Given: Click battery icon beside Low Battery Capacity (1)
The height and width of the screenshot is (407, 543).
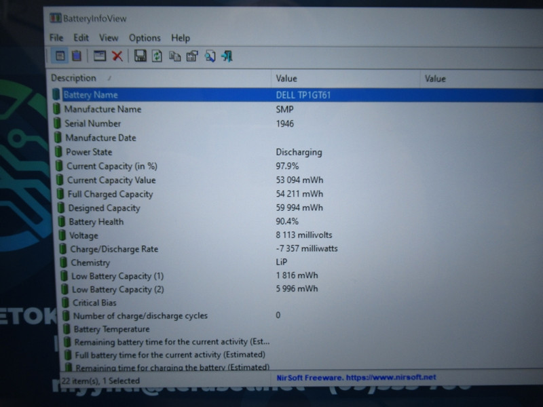Looking at the screenshot, I should (64, 276).
